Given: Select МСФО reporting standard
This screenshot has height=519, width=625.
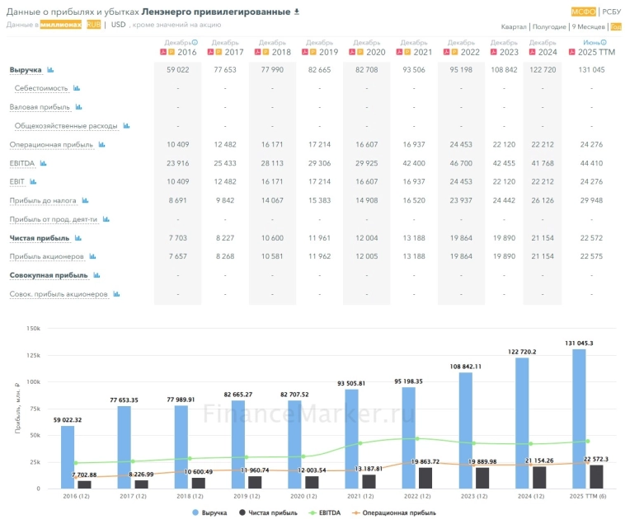Looking at the screenshot, I should tap(584, 12).
